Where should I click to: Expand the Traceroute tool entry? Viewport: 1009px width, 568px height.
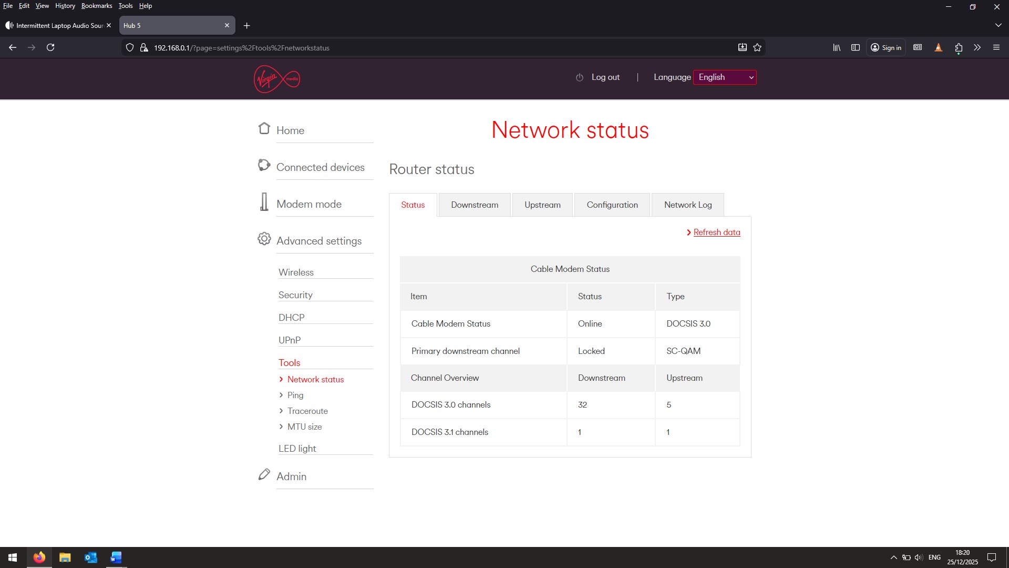coord(307,411)
